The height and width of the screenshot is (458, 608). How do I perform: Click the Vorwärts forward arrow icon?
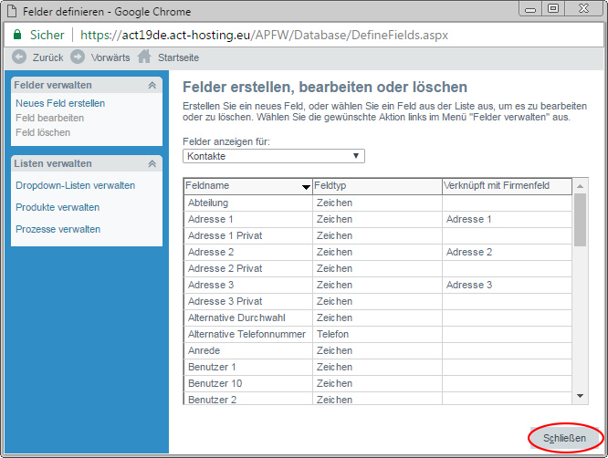click(78, 57)
